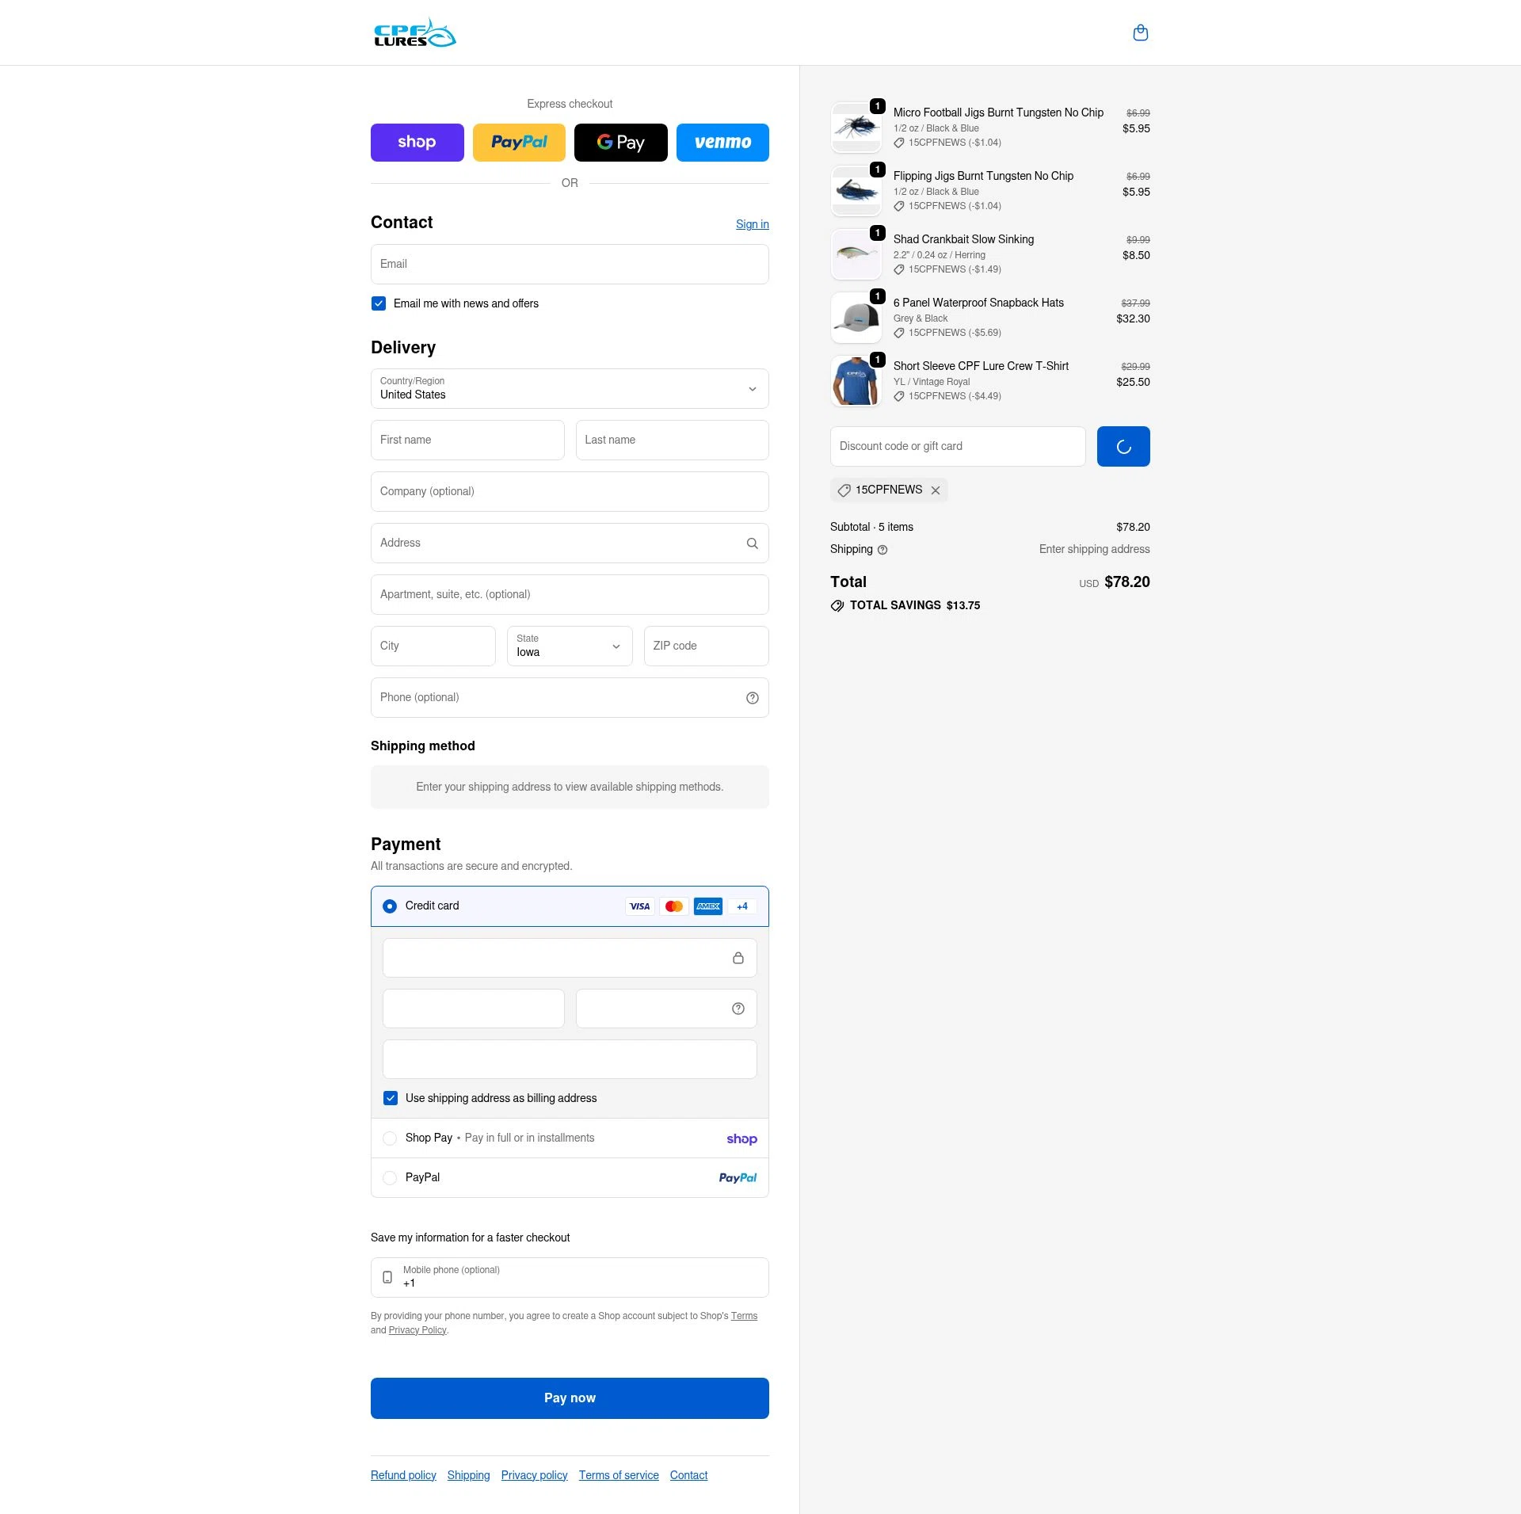Pay with the Shop express checkout button

[x=417, y=143]
